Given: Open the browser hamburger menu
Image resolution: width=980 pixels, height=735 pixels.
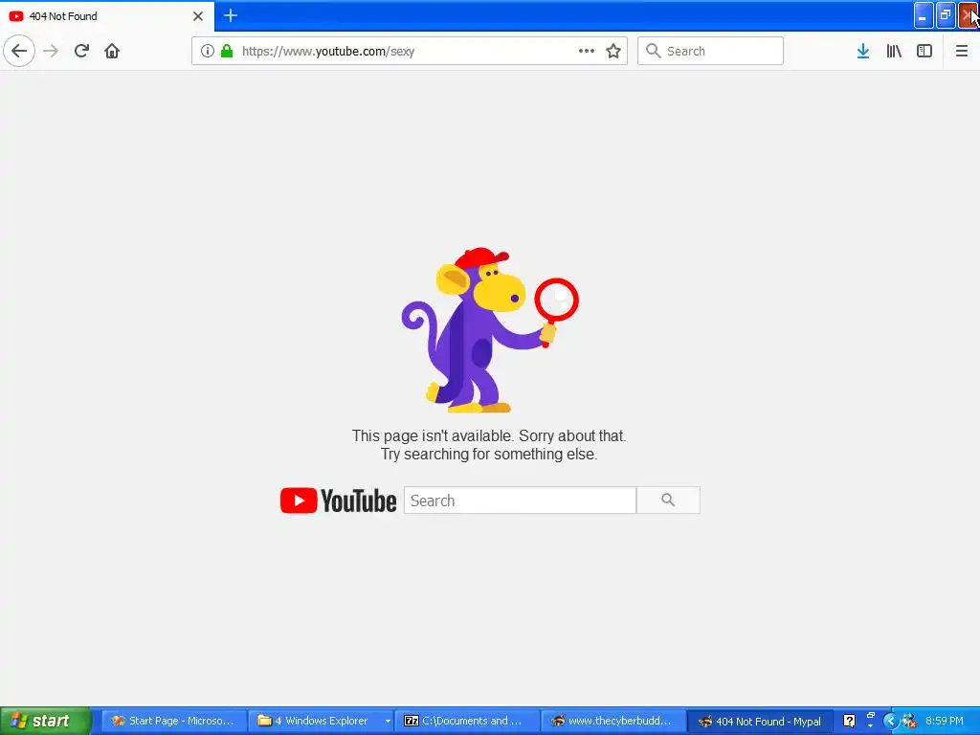Looking at the screenshot, I should [962, 51].
